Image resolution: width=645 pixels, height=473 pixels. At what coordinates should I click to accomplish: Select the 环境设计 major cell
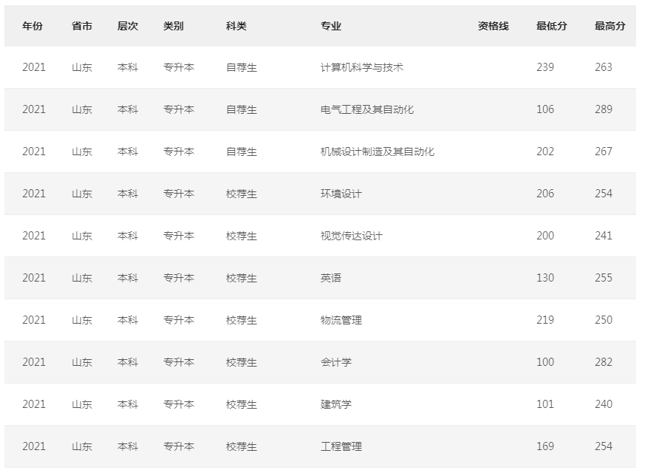(x=341, y=194)
